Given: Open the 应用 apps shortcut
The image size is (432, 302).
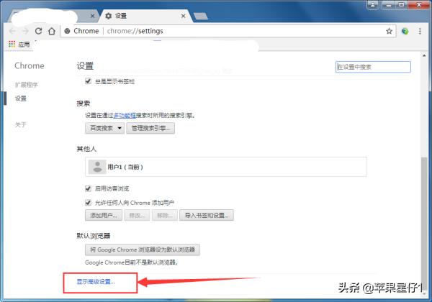Looking at the screenshot, I should [19, 44].
